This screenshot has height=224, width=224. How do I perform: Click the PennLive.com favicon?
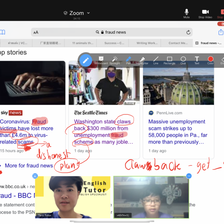[151, 113]
